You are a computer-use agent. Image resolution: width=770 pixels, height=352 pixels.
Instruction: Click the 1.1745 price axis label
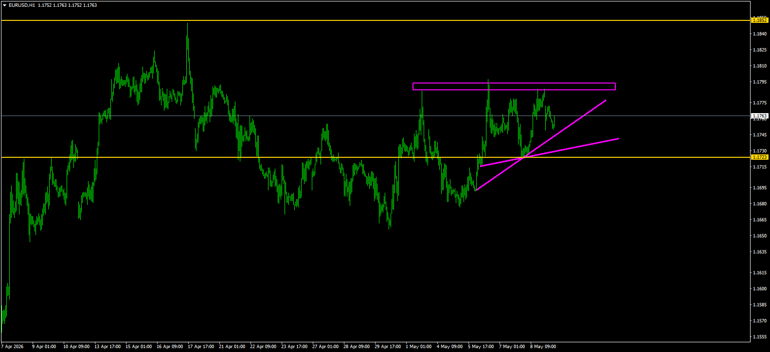pyautogui.click(x=761, y=135)
